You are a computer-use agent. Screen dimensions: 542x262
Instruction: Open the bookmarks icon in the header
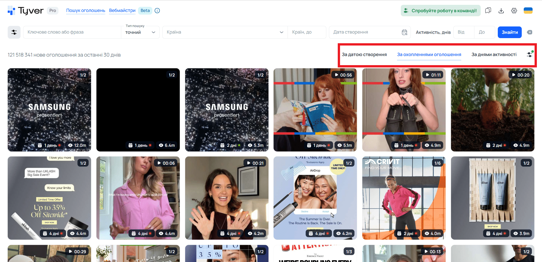488,11
